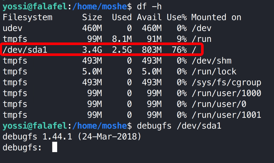Viewport: 274px width, 163px height.
Task: Click the /sys/fs/cgroup mount path
Action: coord(226,82)
